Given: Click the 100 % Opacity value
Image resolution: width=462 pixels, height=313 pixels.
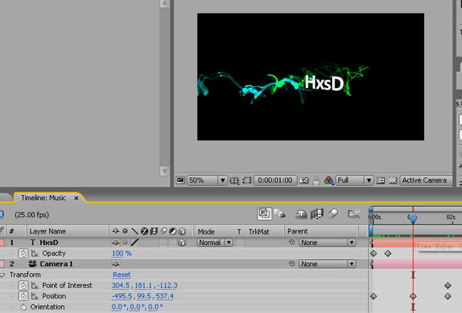Looking at the screenshot, I should tap(122, 253).
